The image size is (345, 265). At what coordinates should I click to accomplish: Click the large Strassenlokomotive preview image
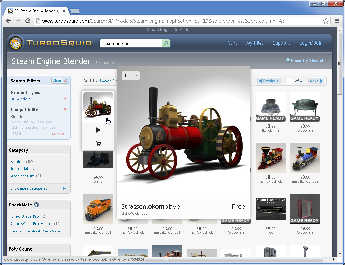(x=184, y=133)
